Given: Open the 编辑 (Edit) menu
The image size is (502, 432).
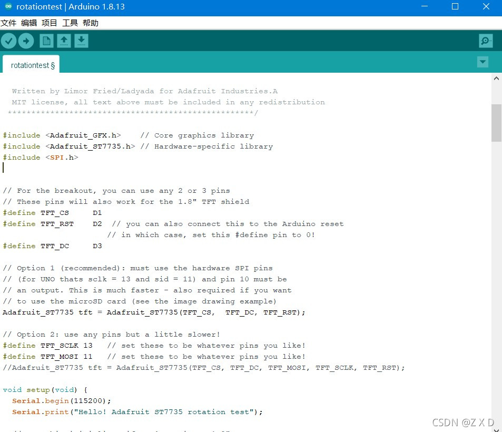Looking at the screenshot, I should click(29, 23).
